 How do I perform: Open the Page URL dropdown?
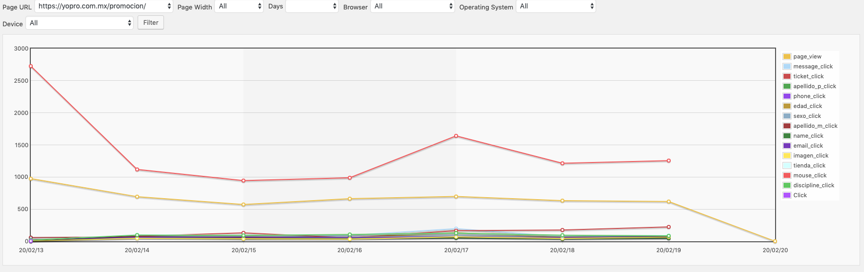point(103,6)
